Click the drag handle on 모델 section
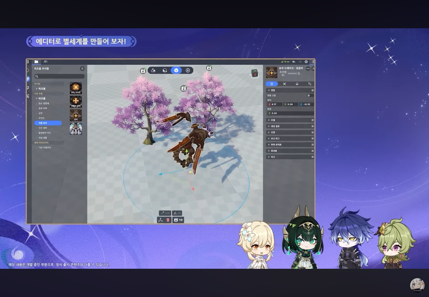 click(x=313, y=120)
